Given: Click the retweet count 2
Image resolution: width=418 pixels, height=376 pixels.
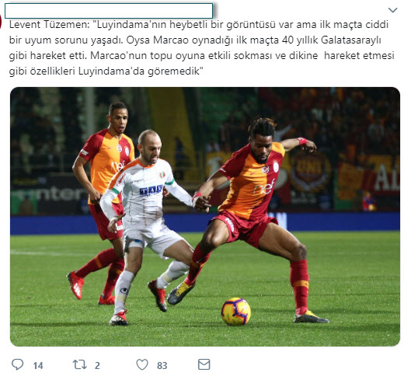Looking at the screenshot, I should (x=97, y=365).
